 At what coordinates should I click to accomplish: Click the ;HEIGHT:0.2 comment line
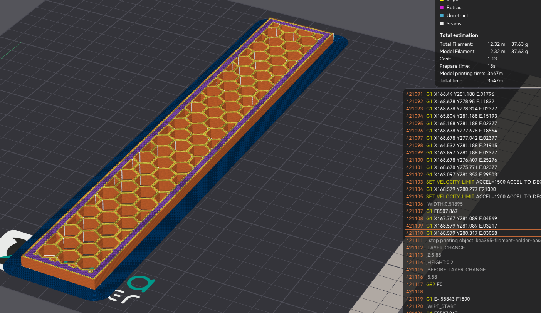472,262
